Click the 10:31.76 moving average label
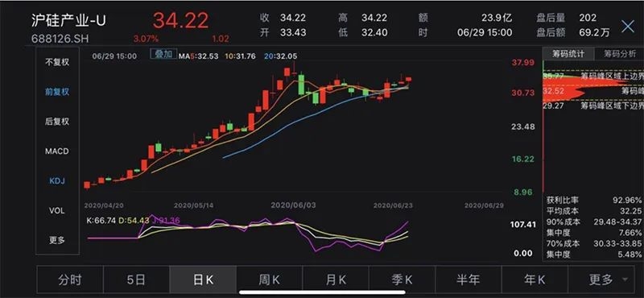 click(241, 56)
